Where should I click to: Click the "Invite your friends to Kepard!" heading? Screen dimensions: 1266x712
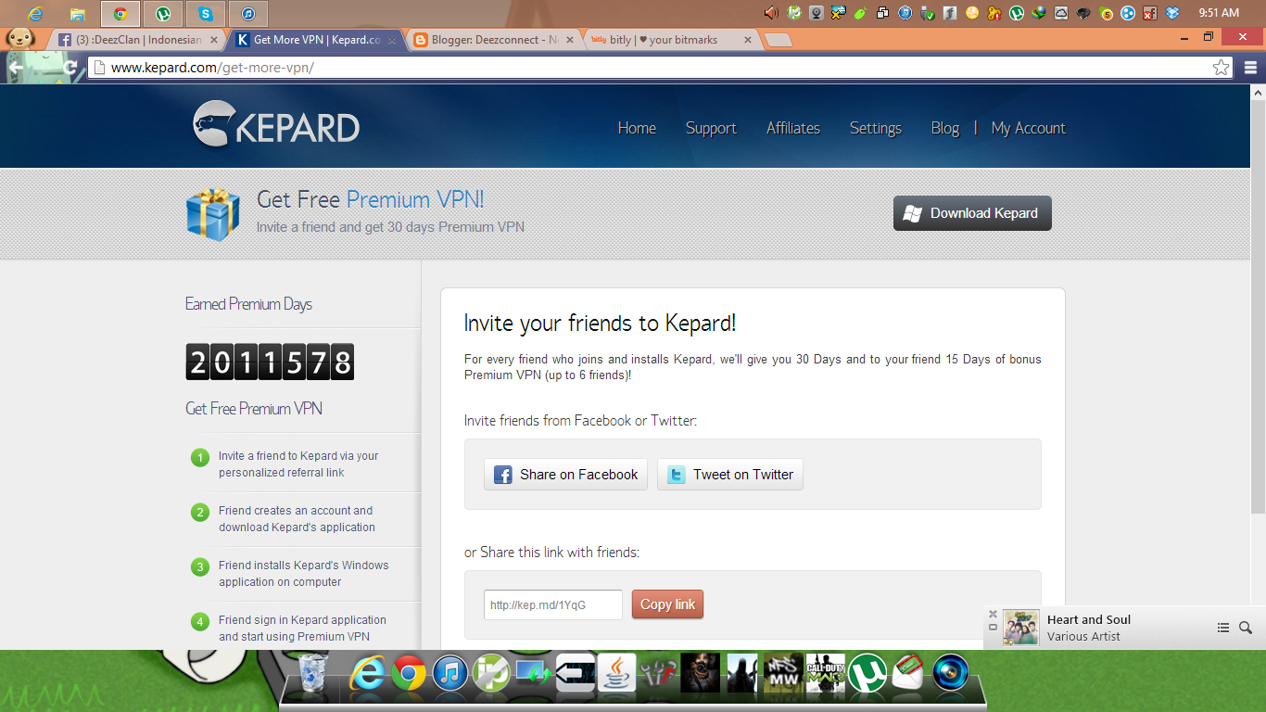click(600, 323)
